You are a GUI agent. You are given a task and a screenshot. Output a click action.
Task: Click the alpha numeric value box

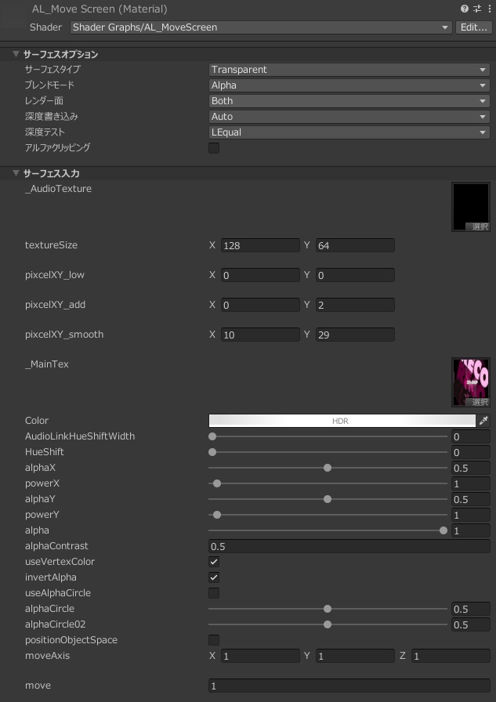pyautogui.click(x=470, y=530)
